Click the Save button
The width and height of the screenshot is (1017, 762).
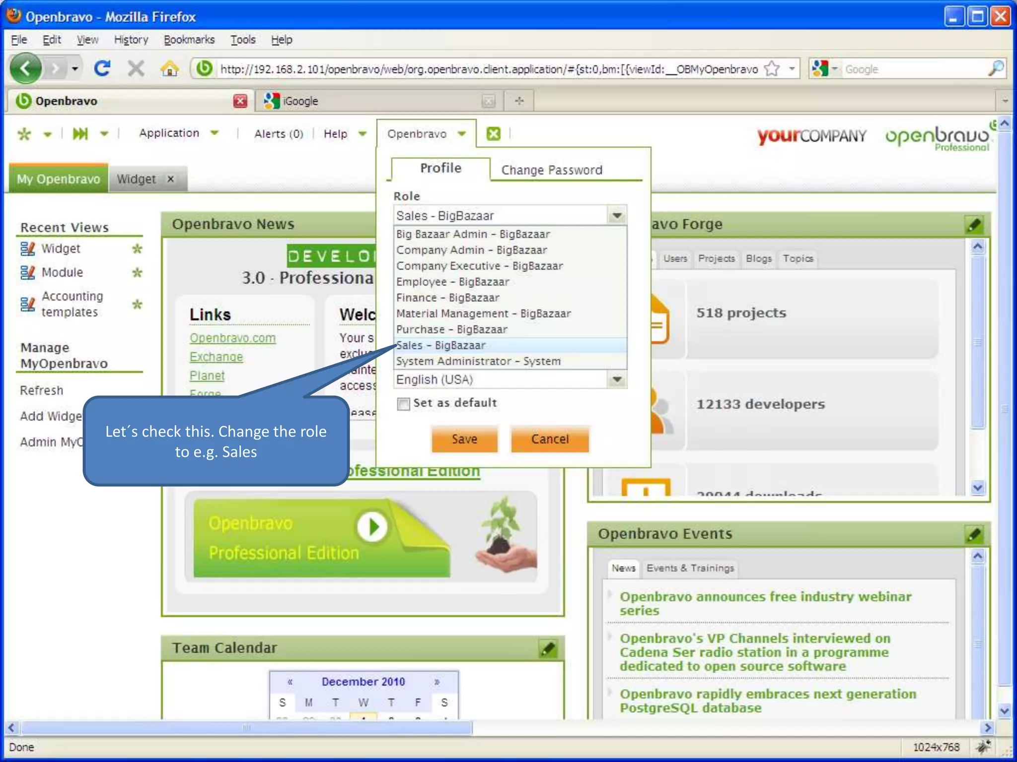click(464, 439)
